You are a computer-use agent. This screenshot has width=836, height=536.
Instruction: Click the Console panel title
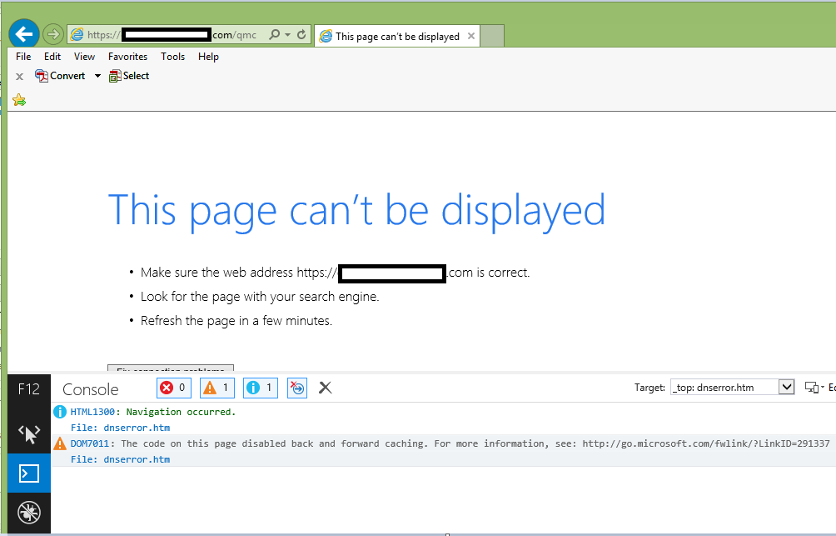pyautogui.click(x=91, y=389)
